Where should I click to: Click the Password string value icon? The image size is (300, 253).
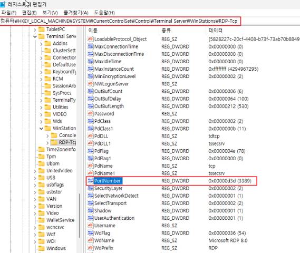(90, 113)
